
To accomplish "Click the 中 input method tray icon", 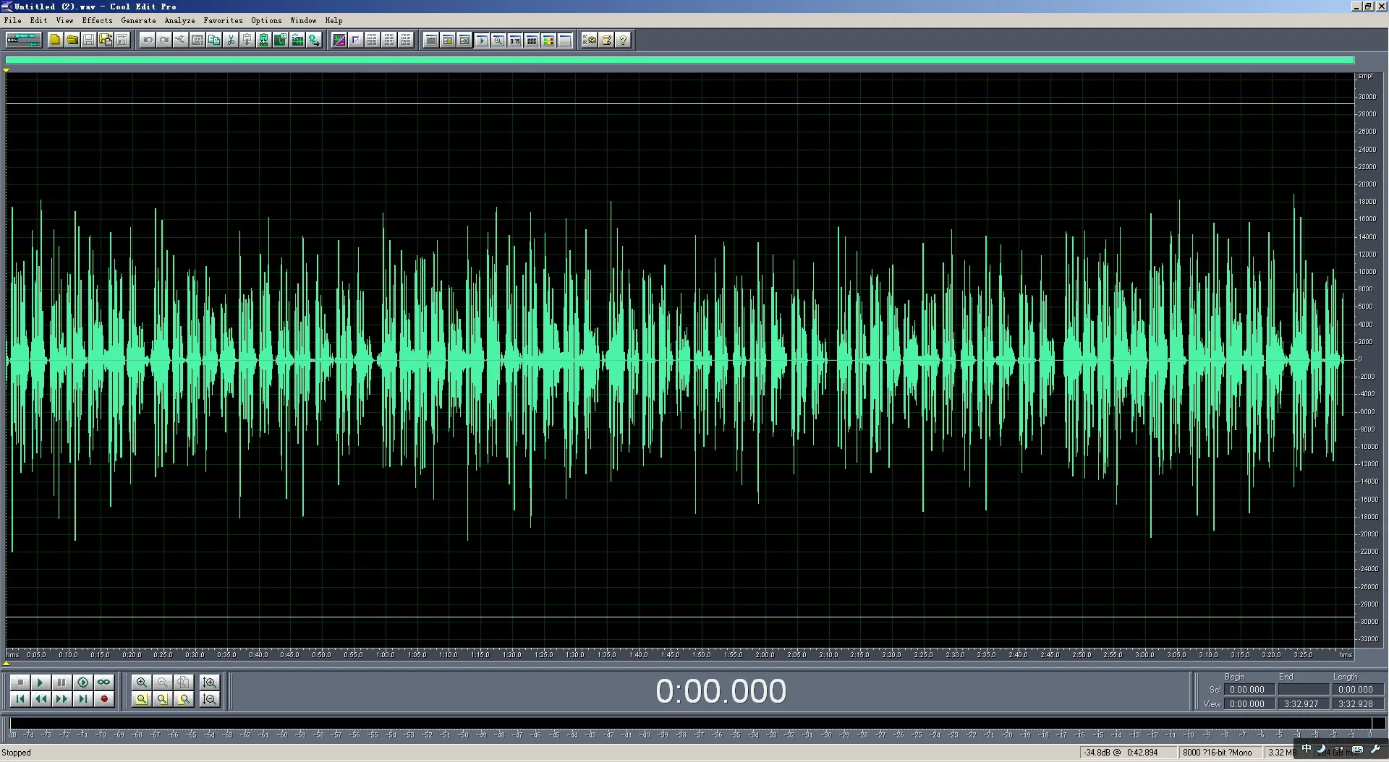I will tap(1307, 748).
